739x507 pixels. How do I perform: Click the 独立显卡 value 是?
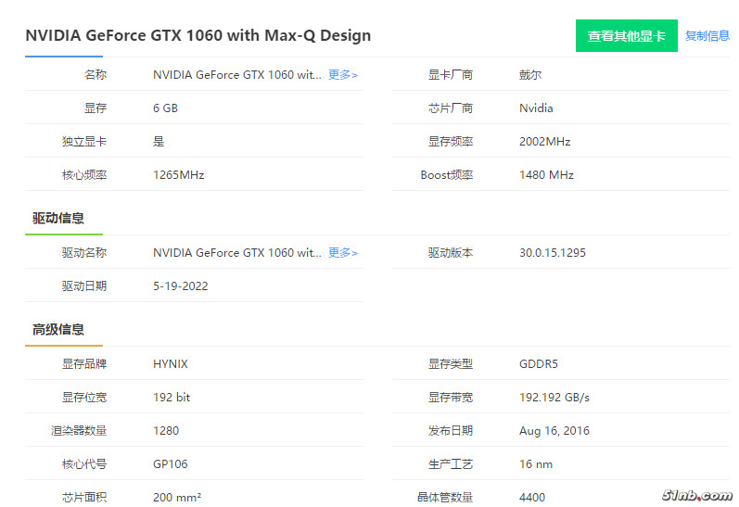point(159,142)
